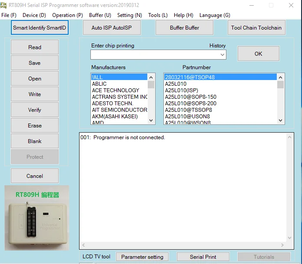Click the Parameter setting button

[142, 257]
